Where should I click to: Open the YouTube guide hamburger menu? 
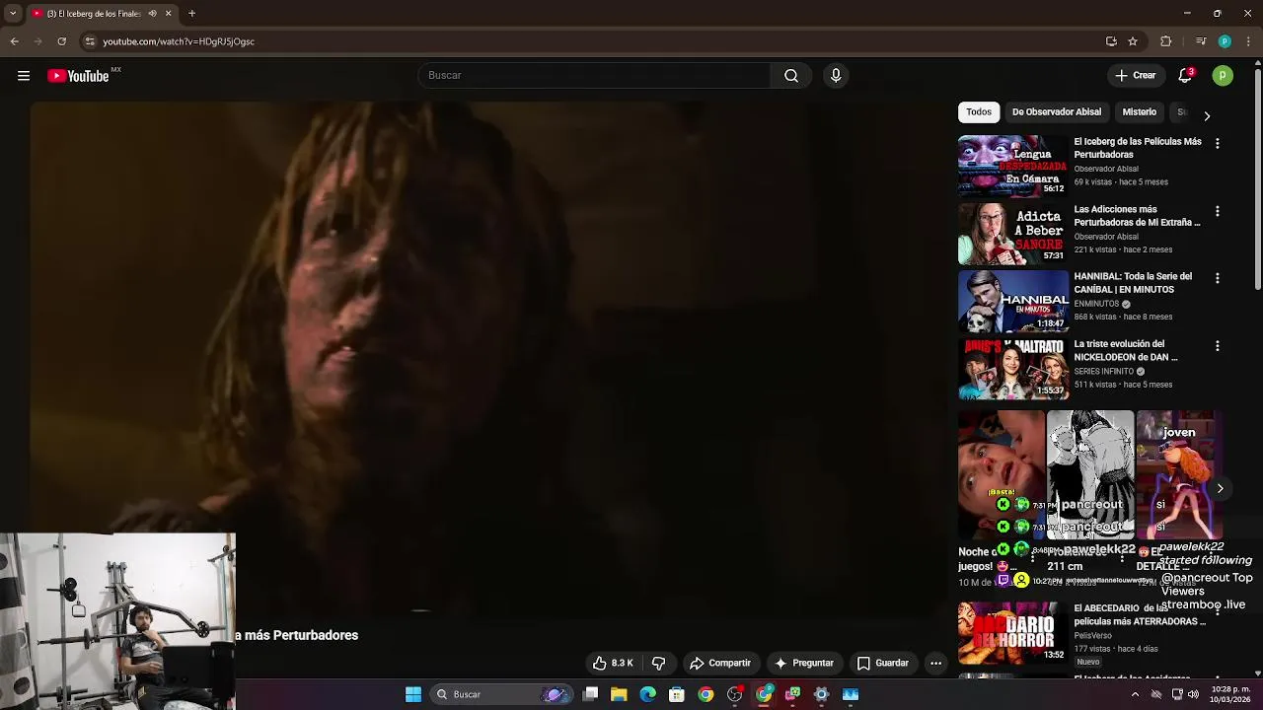click(24, 76)
